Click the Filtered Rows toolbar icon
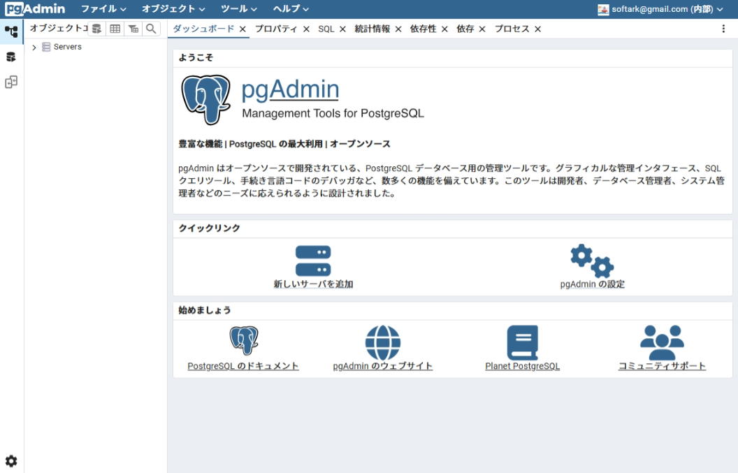This screenshot has height=473, width=738. (133, 29)
